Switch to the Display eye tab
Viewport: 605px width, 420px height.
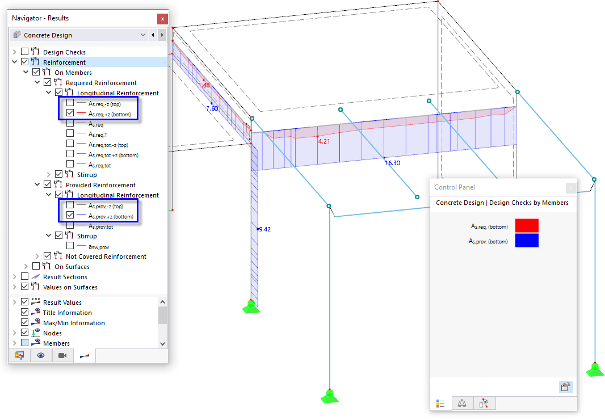coord(41,355)
